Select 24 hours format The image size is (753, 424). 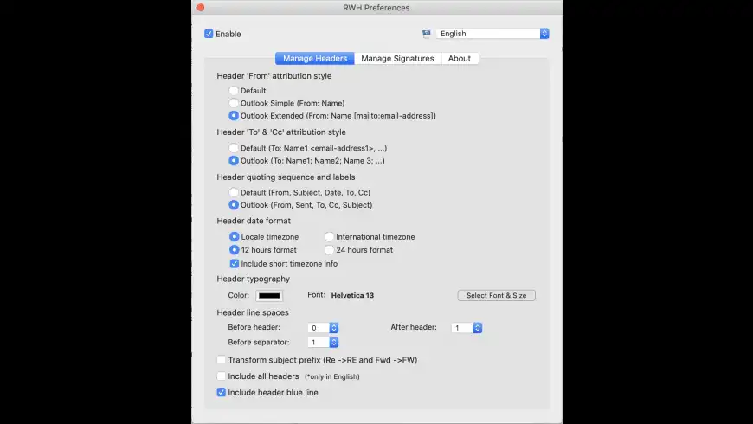329,250
